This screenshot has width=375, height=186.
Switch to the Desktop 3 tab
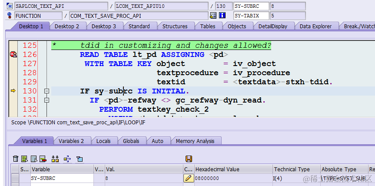click(x=104, y=27)
